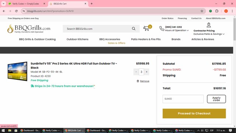This screenshot has width=236, height=133.
Task: Open the notifications icon in system tray
Action: [230, 130]
